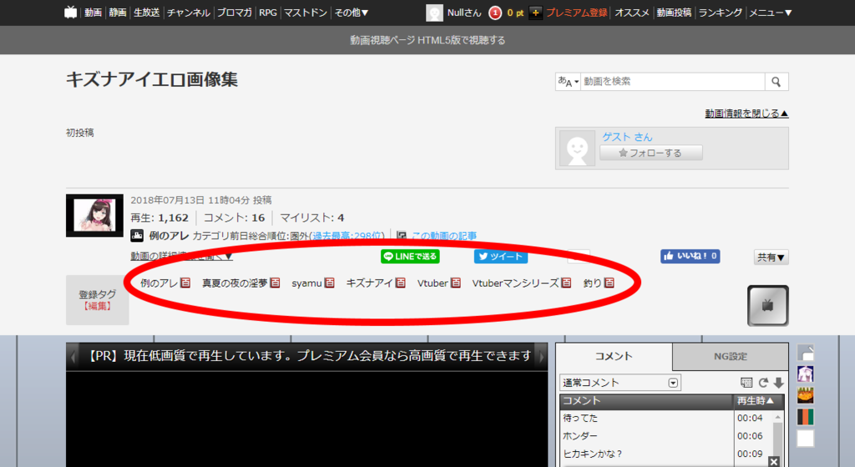Open the ゲスト さん uploader link
855x467 pixels.
click(627, 137)
